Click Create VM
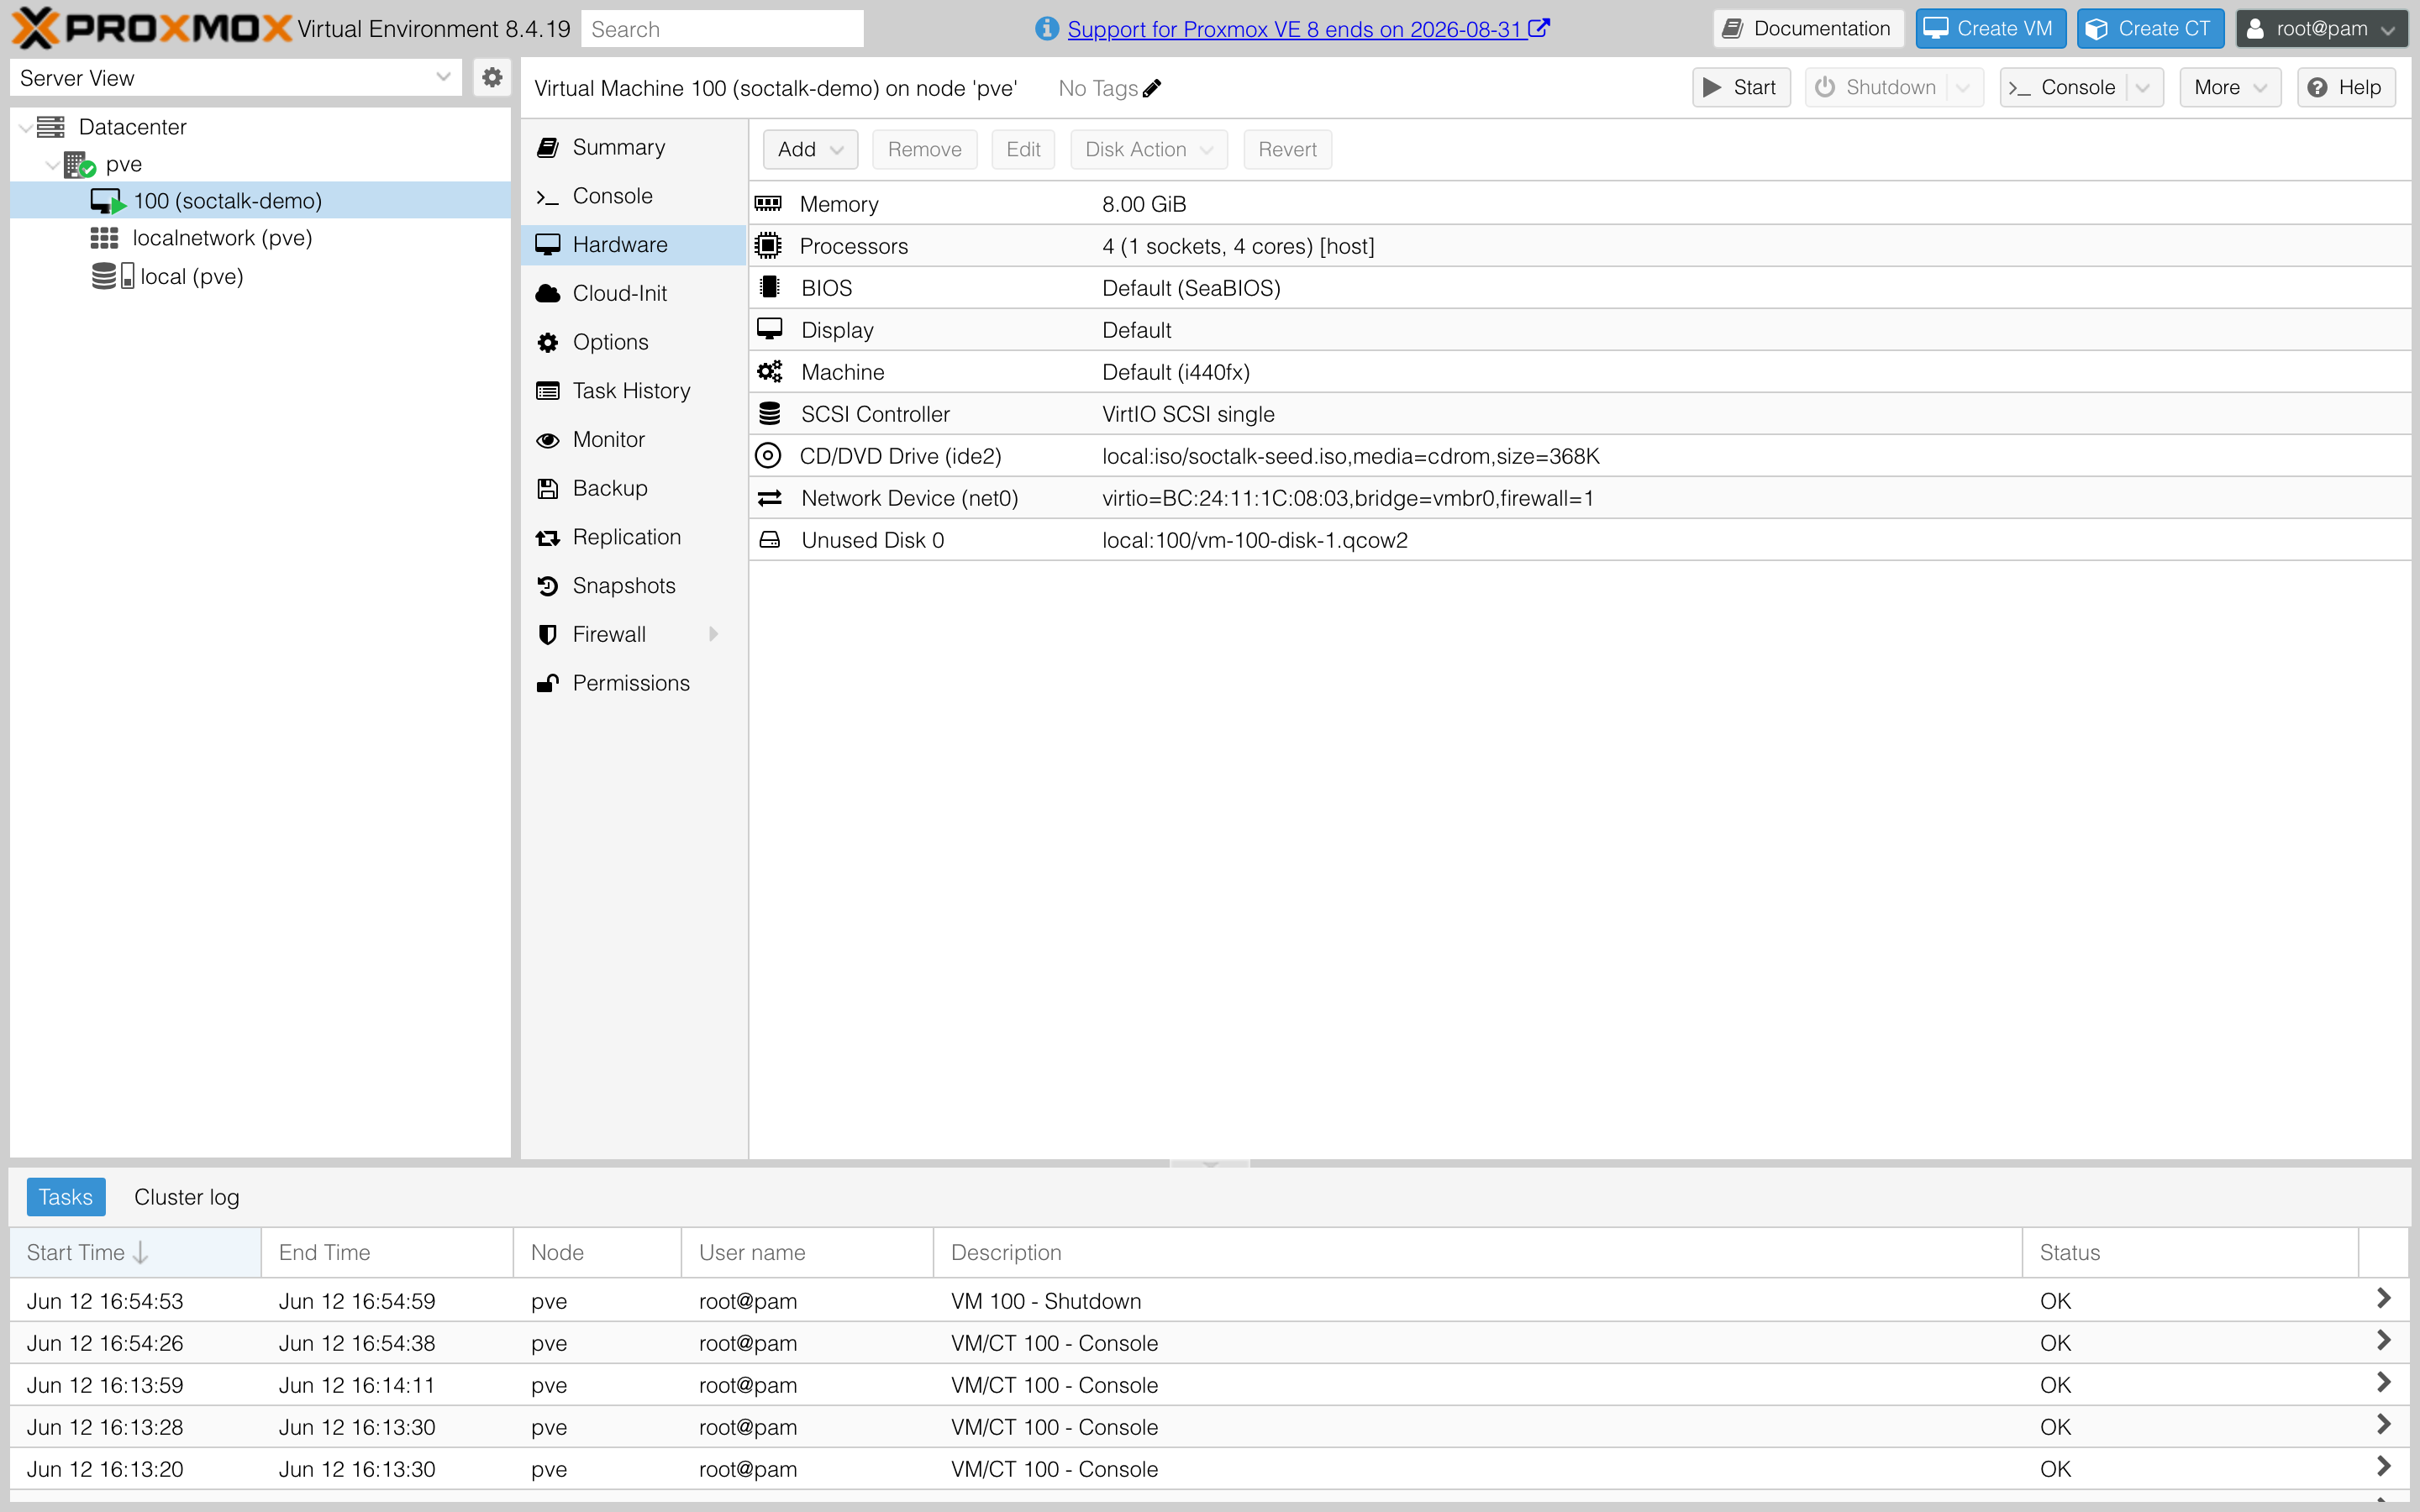 pyautogui.click(x=1990, y=29)
